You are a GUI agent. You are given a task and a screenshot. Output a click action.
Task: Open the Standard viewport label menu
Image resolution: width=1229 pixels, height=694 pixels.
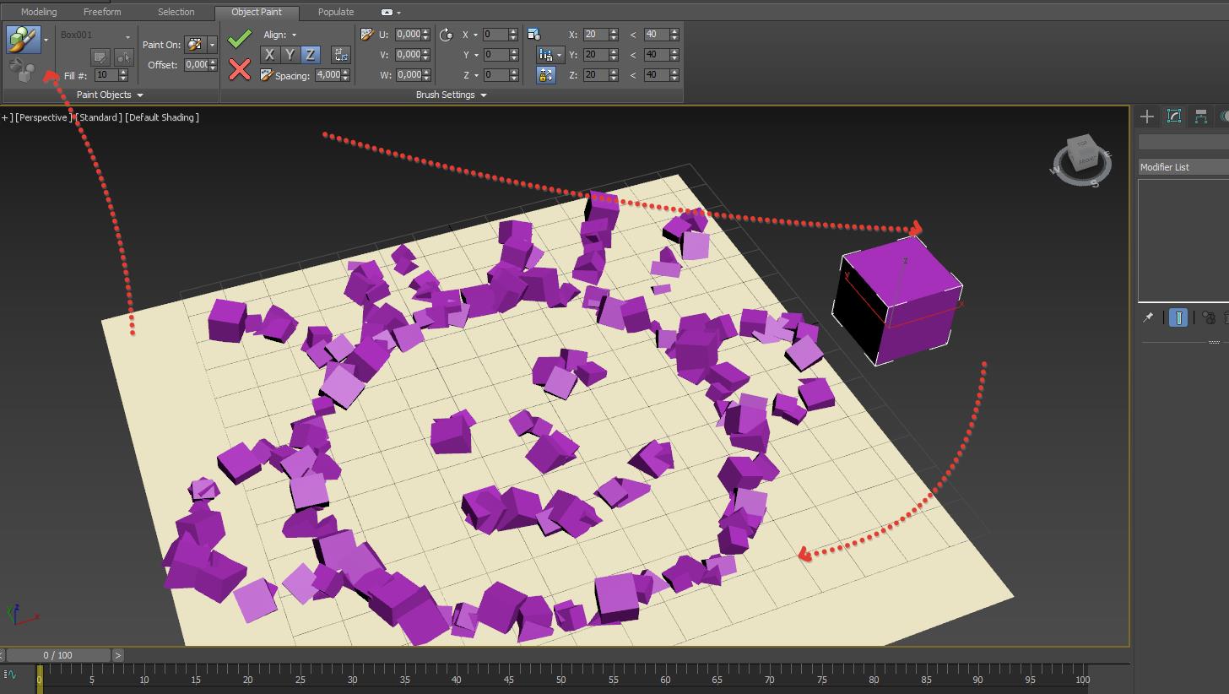click(99, 117)
